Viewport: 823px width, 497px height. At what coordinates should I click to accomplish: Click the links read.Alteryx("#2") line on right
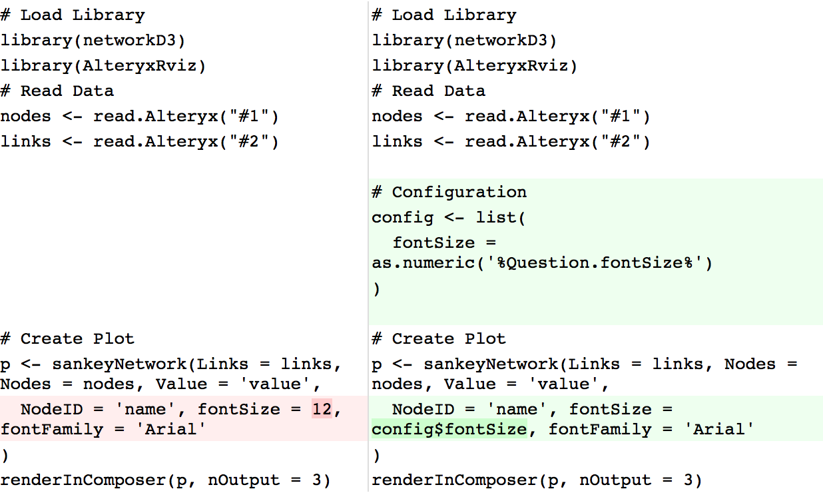(x=511, y=142)
